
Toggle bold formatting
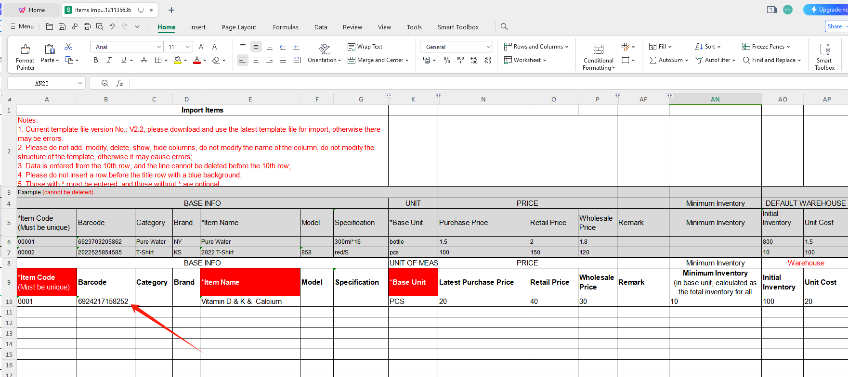96,60
